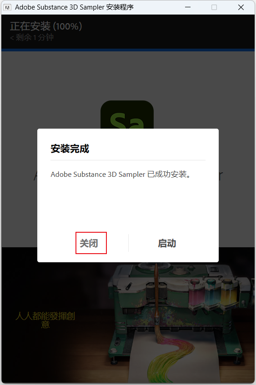256x385 pixels.
Task: Minimize the installer window
Action: click(188, 7)
